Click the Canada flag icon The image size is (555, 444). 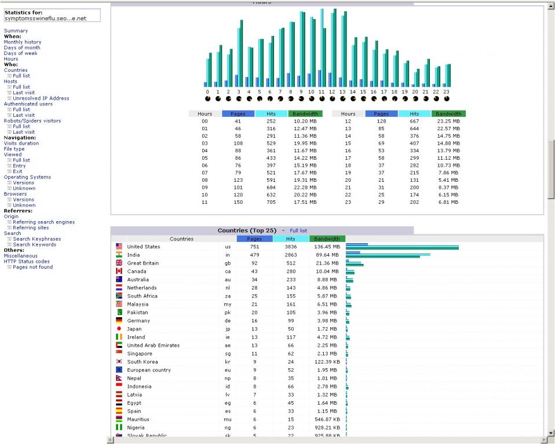119,271
